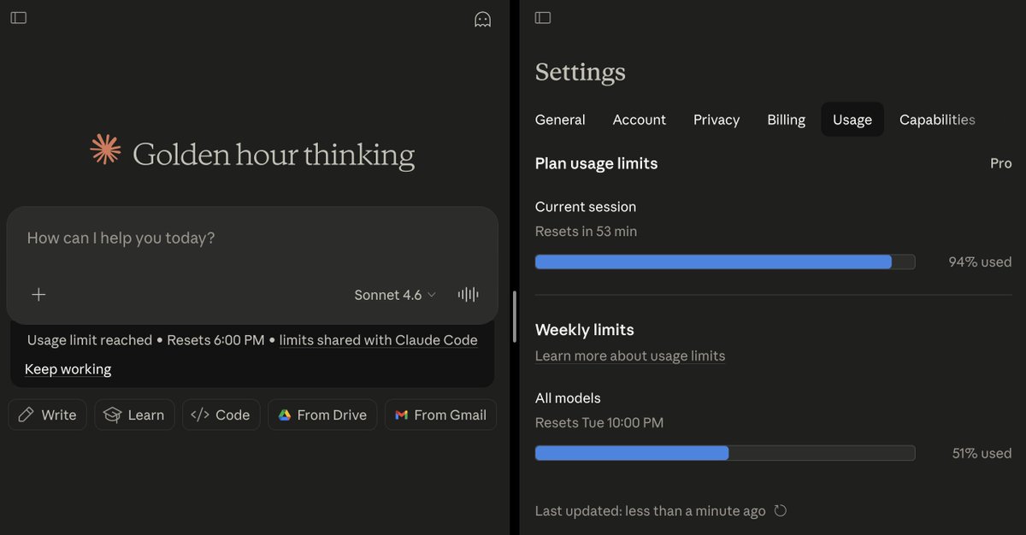The width and height of the screenshot is (1026, 535).
Task: Click the 'Golden hour thinking' greeting
Action: point(274,155)
